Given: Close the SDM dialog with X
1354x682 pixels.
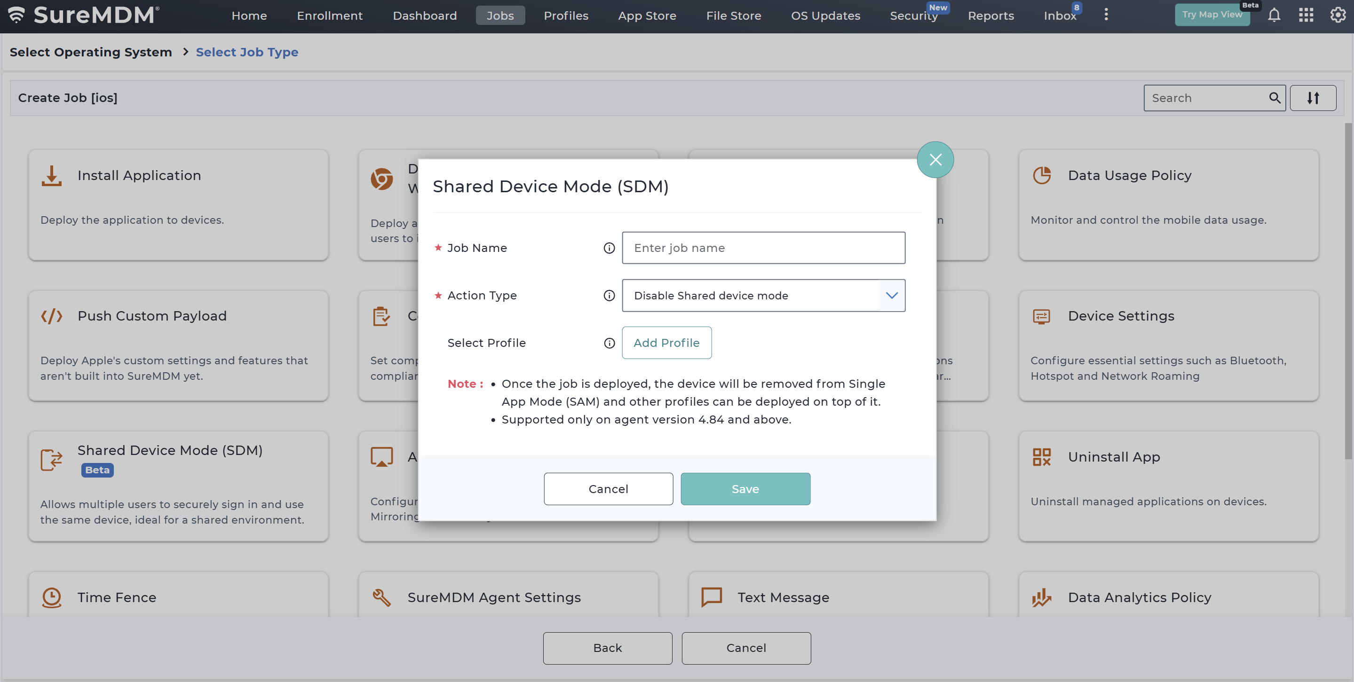Looking at the screenshot, I should (x=935, y=160).
